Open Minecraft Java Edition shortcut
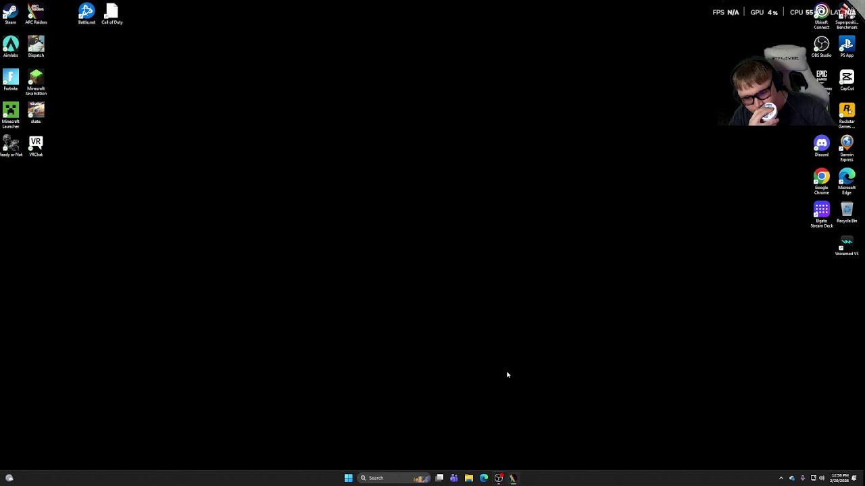This screenshot has width=865, height=486. pyautogui.click(x=36, y=82)
